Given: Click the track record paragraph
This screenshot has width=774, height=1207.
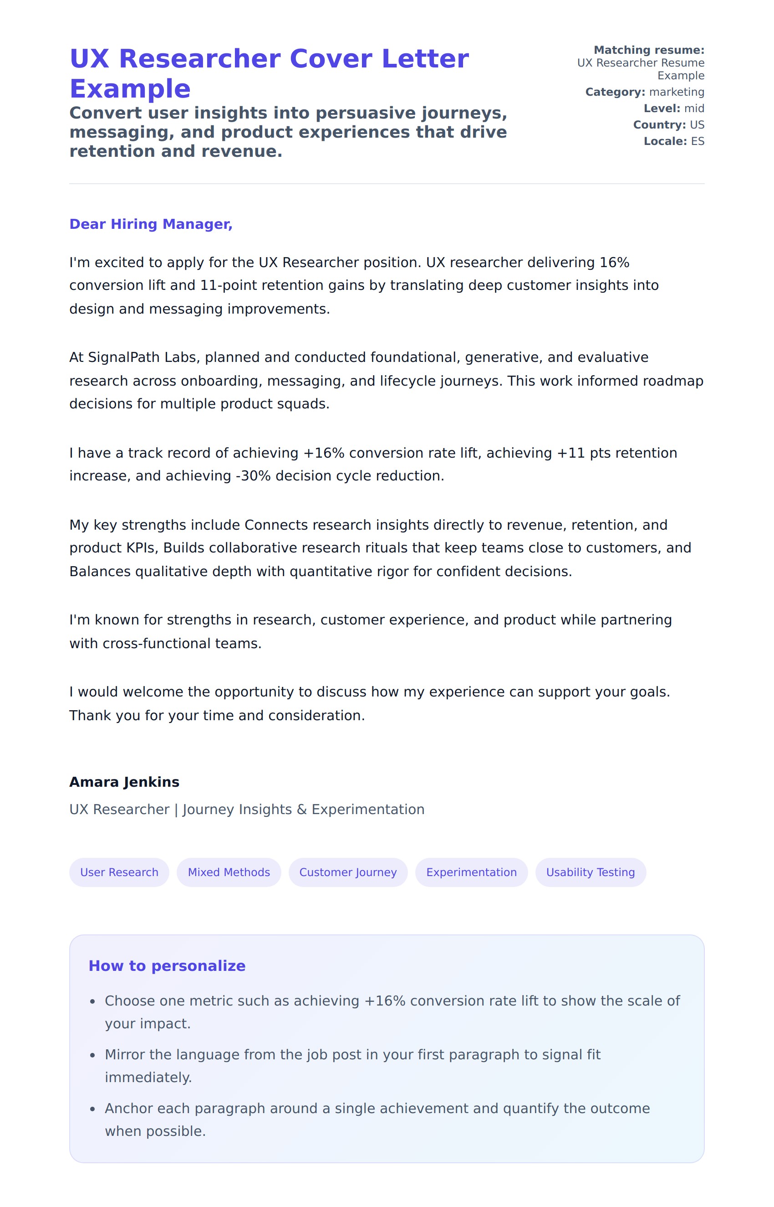Looking at the screenshot, I should 373,464.
